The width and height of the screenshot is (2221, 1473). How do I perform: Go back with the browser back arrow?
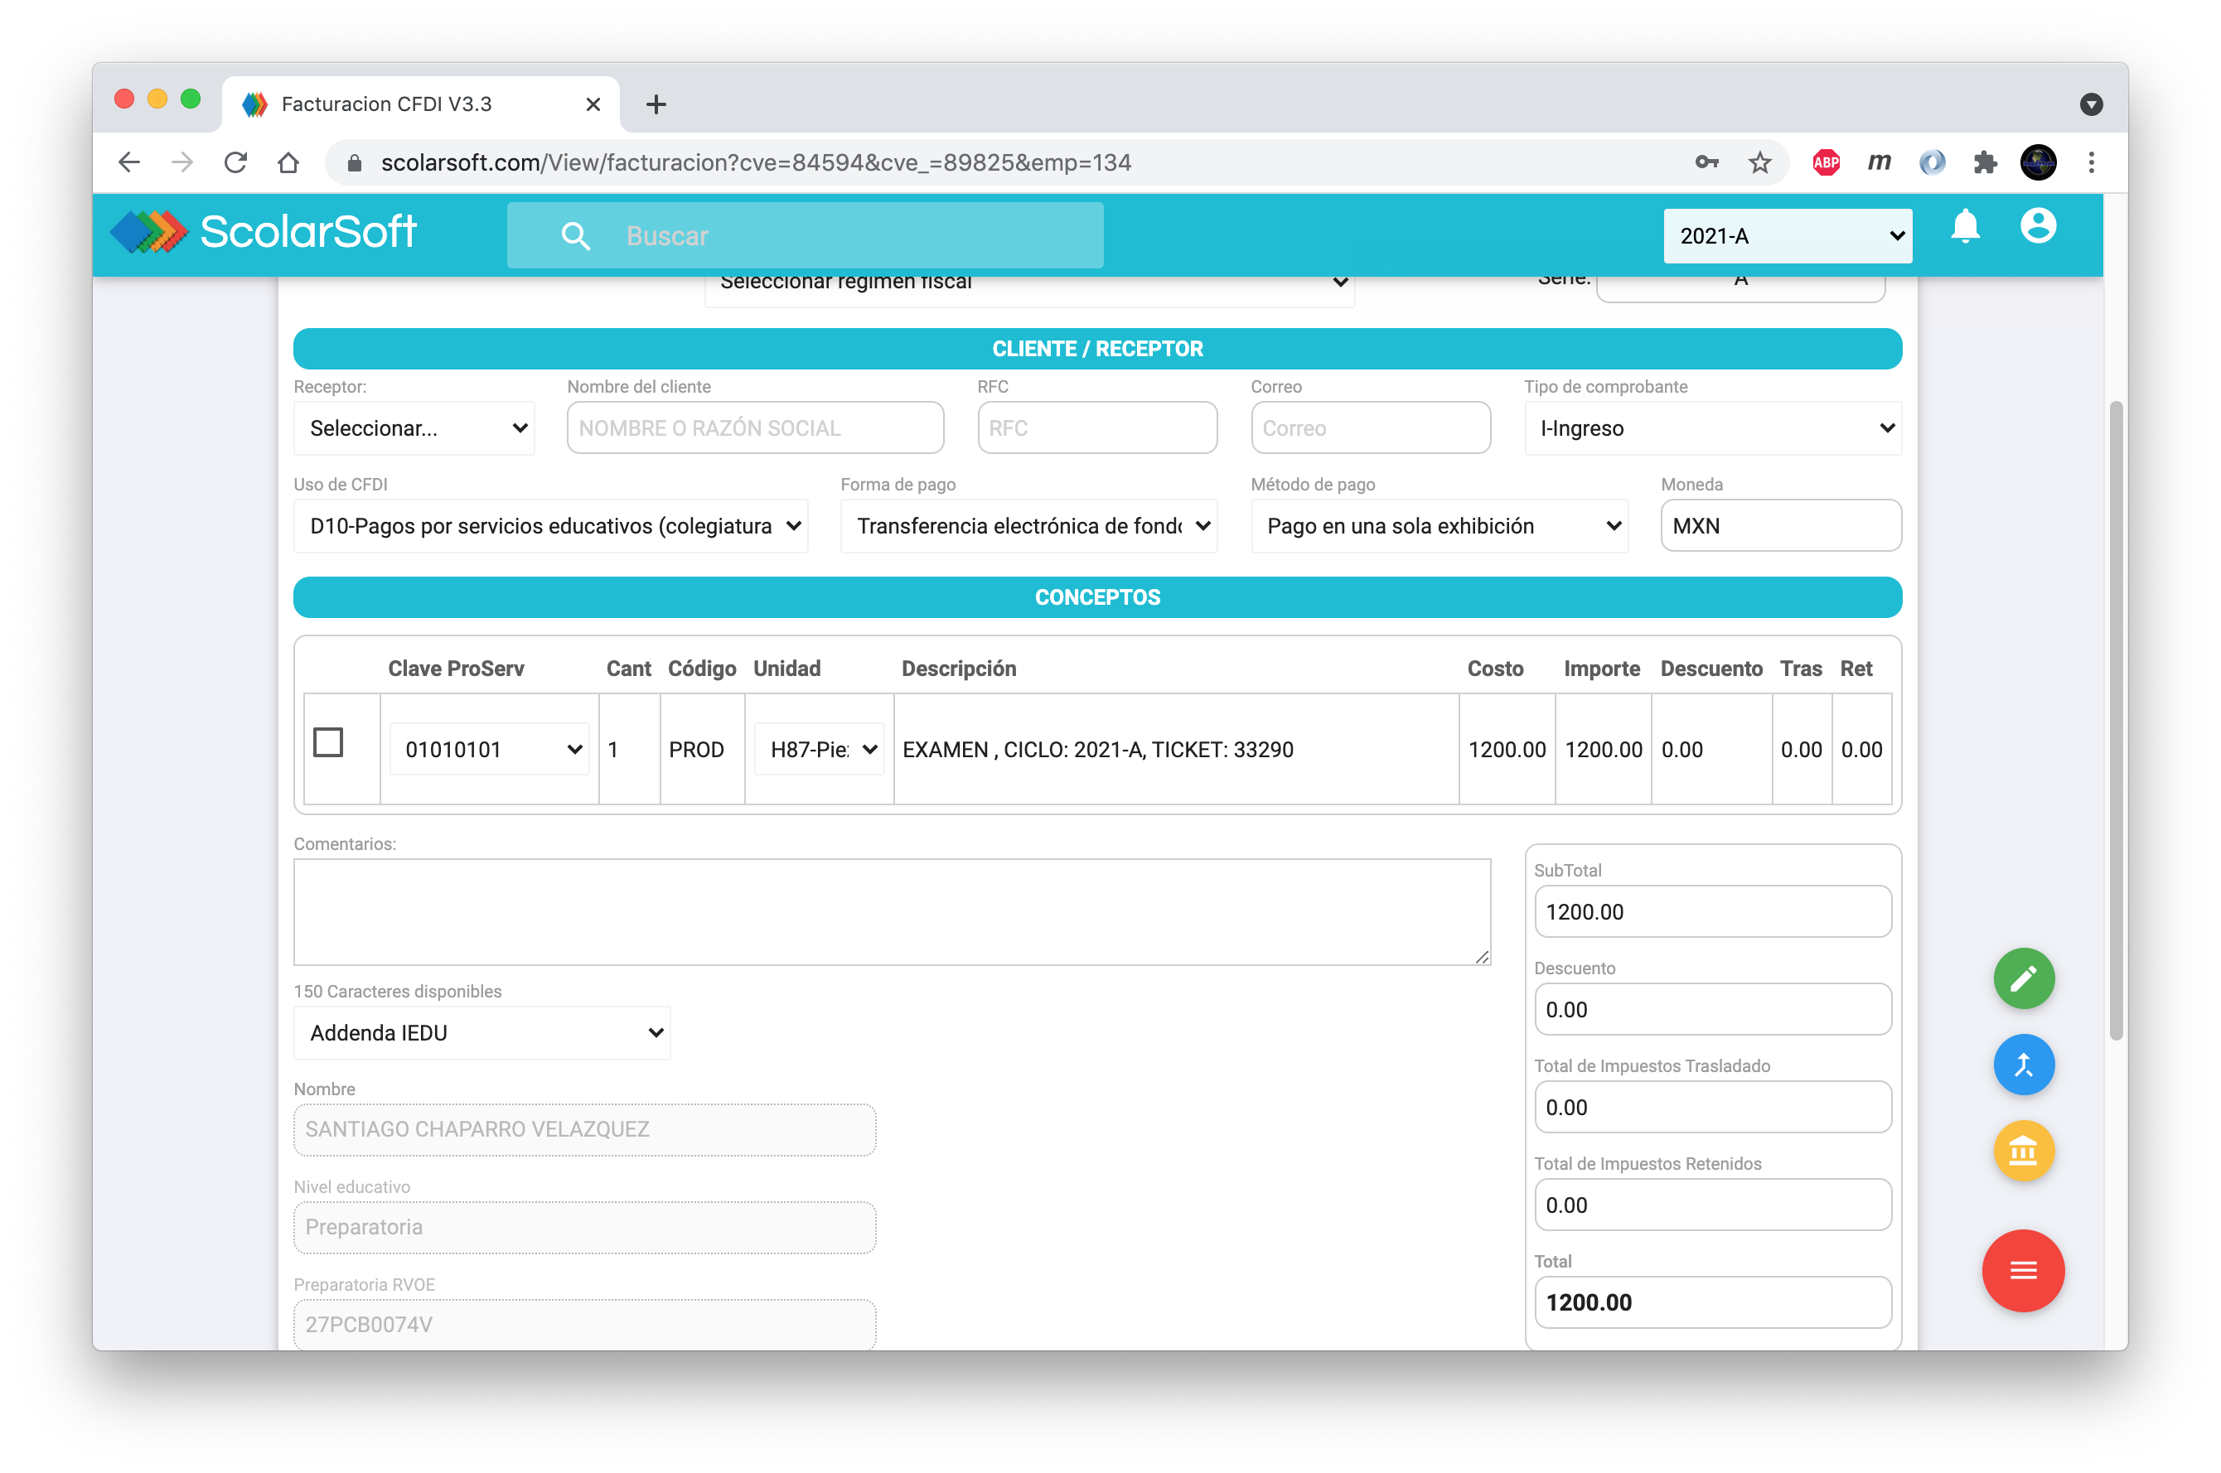tap(129, 162)
